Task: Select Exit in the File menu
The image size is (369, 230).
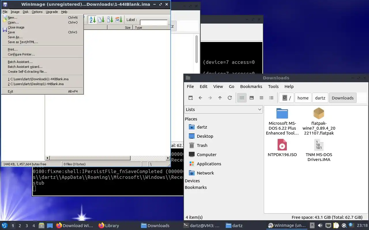Action: click(x=42, y=91)
